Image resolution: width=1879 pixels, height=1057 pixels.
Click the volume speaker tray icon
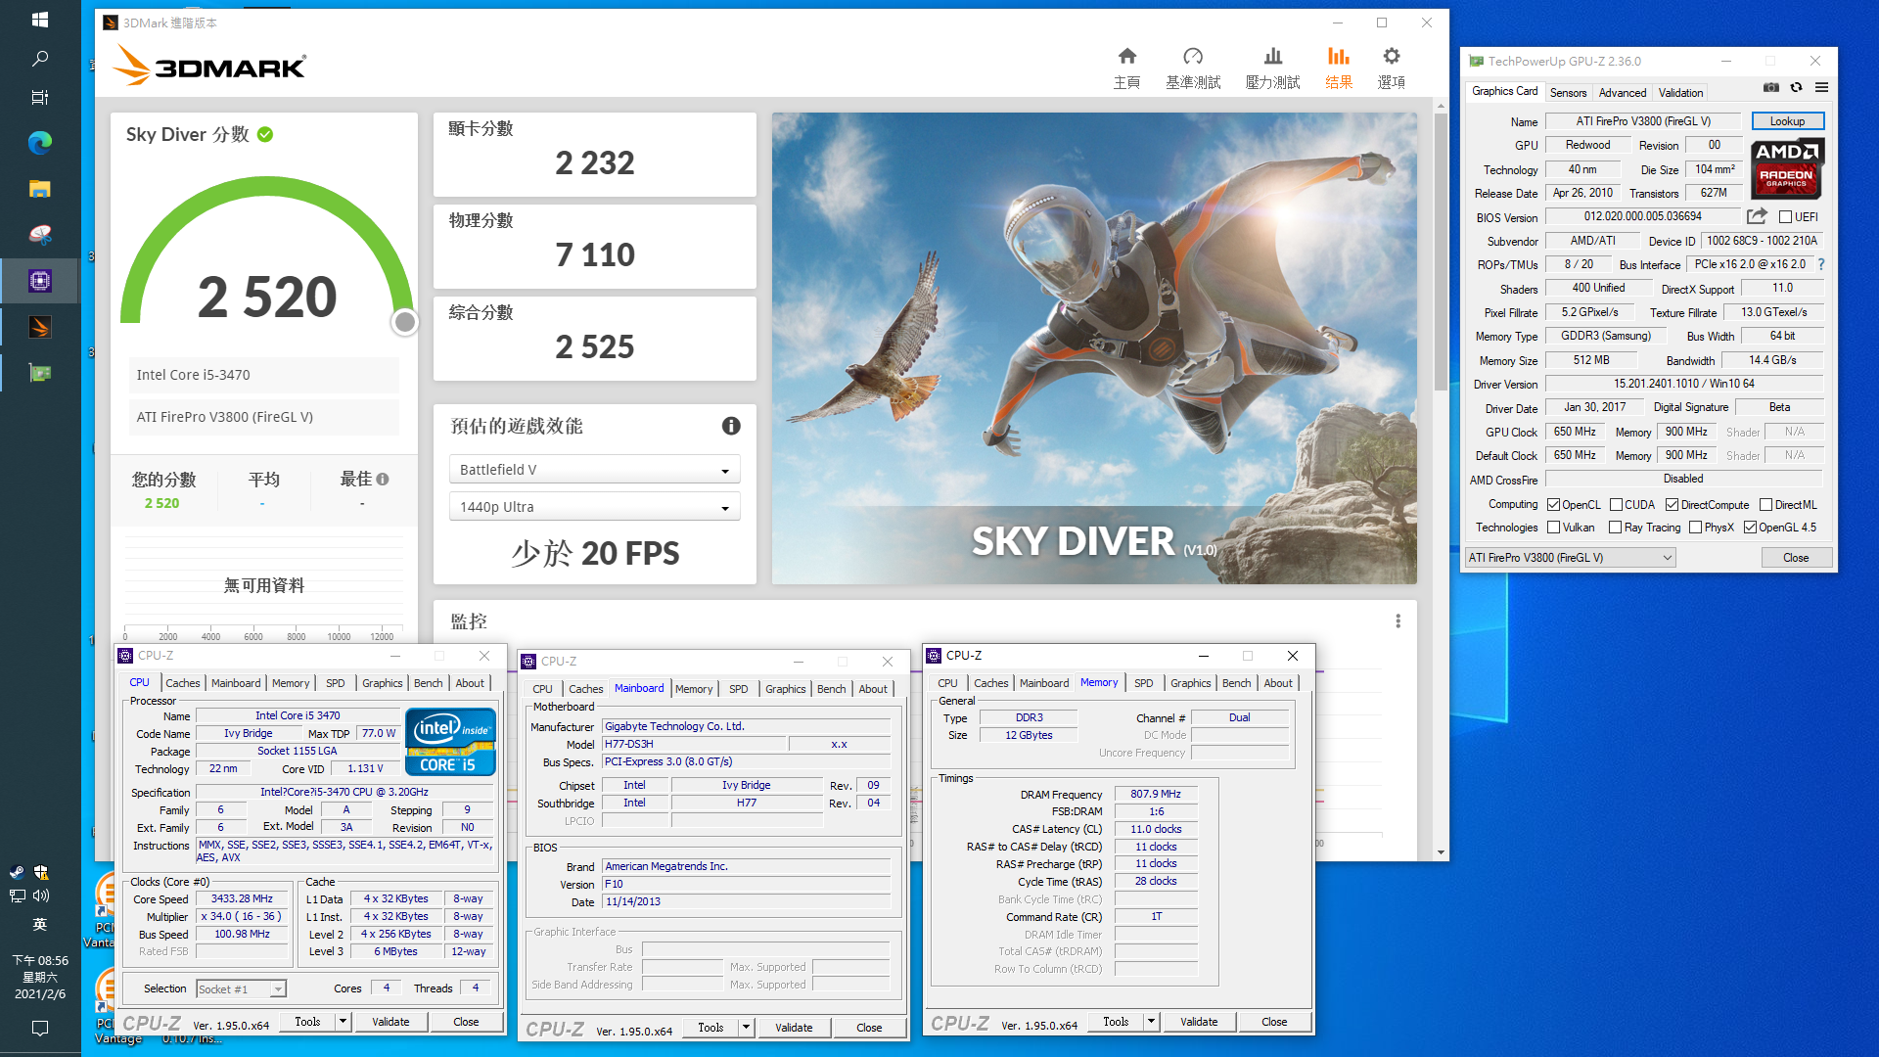coord(41,896)
